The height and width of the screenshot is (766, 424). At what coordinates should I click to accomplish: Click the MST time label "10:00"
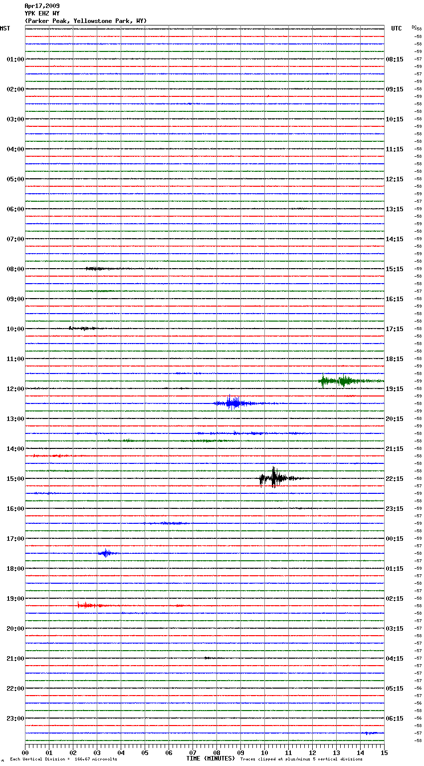click(x=15, y=329)
